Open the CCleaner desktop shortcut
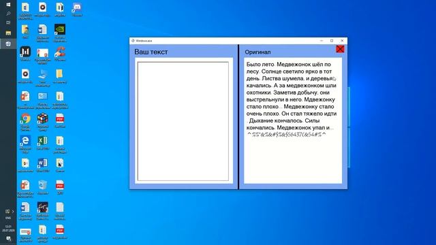Viewport: 436px width, 245px height. tap(60, 54)
